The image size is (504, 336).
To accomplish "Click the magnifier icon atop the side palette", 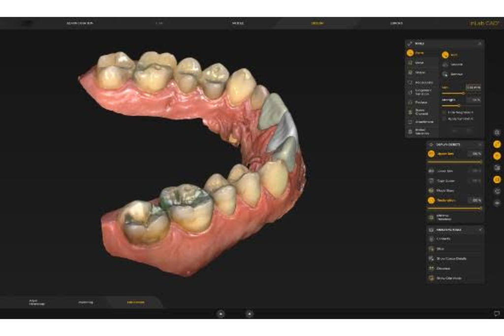I will (497, 132).
